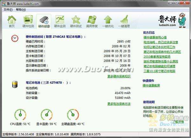Click the 快捷操作 heading
This screenshot has width=191, height=138.
click(x=148, y=81)
